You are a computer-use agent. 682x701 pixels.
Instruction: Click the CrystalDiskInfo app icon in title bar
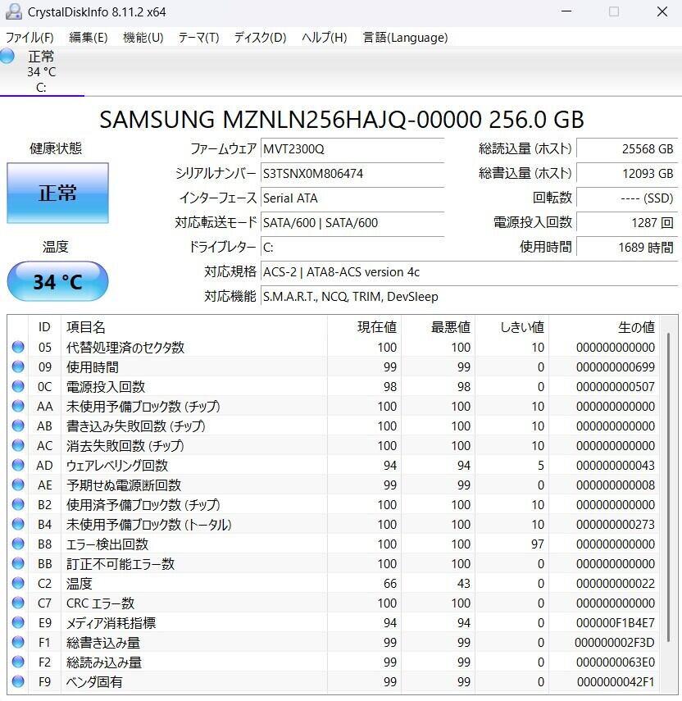[x=14, y=11]
